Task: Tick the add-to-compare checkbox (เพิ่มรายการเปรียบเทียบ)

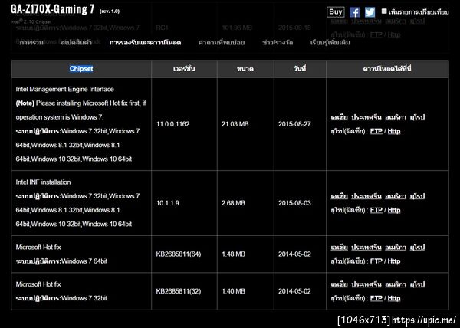Action: 384,11
